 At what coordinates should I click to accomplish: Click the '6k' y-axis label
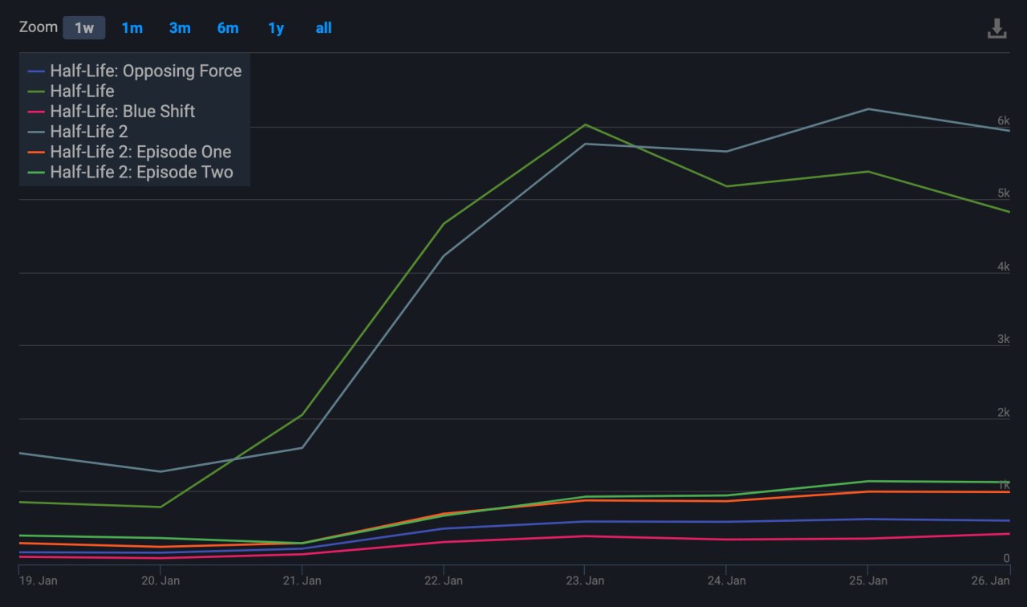pyautogui.click(x=1003, y=120)
